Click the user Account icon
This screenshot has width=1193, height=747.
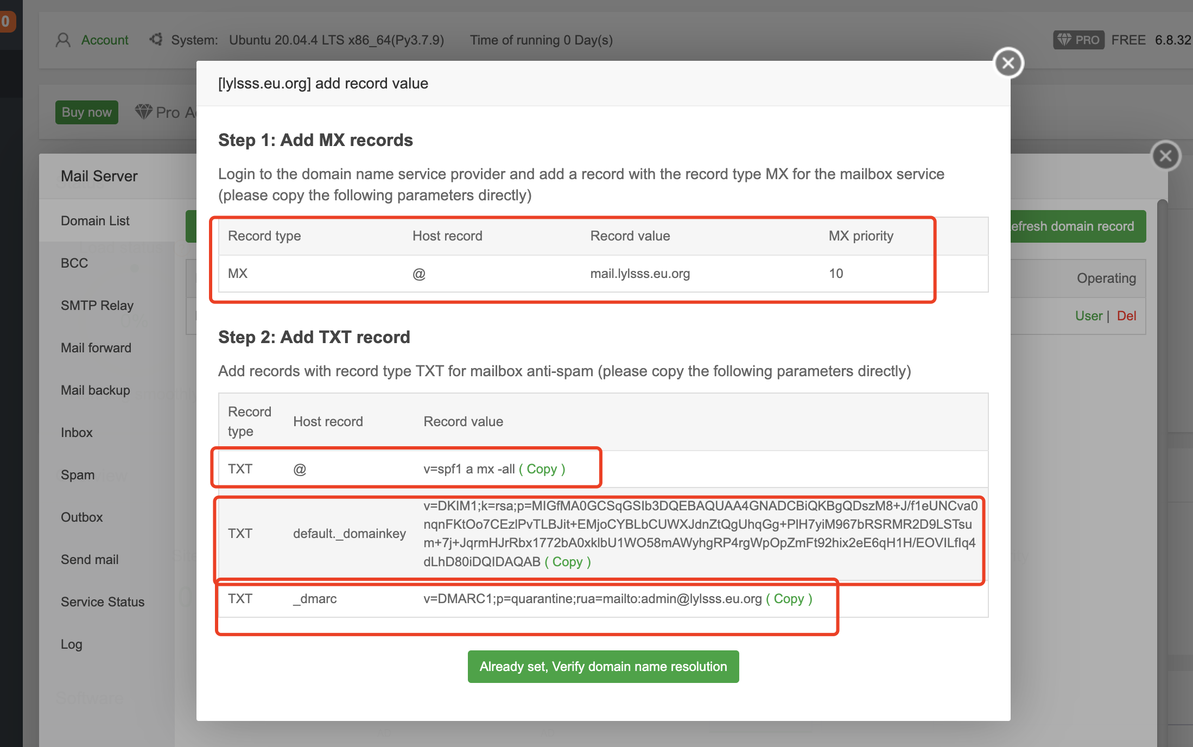point(63,40)
